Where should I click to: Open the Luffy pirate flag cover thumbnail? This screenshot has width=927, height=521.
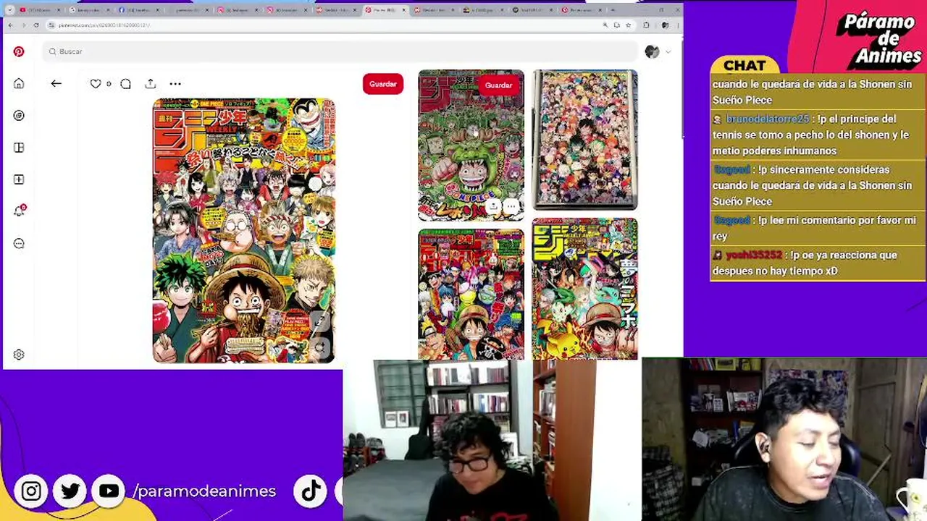pos(471,295)
